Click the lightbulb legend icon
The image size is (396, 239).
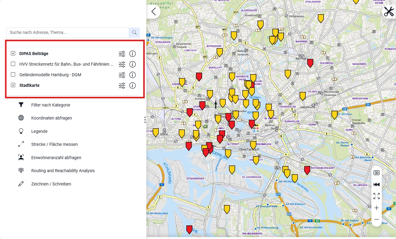point(21,131)
